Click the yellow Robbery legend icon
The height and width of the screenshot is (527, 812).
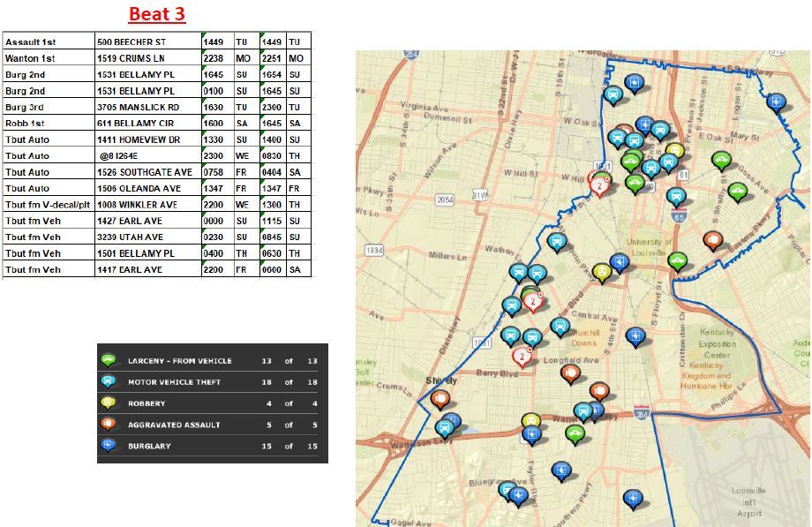[109, 403]
